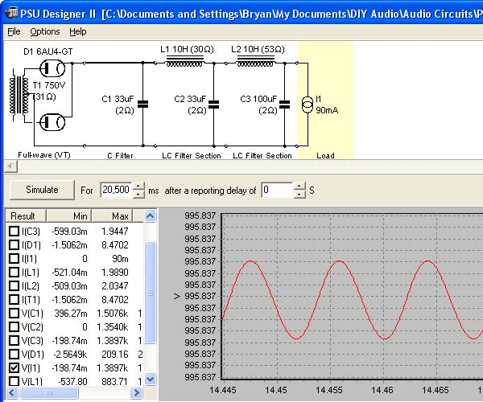Click the L2 10H (53Ω) label

pyautogui.click(x=258, y=49)
